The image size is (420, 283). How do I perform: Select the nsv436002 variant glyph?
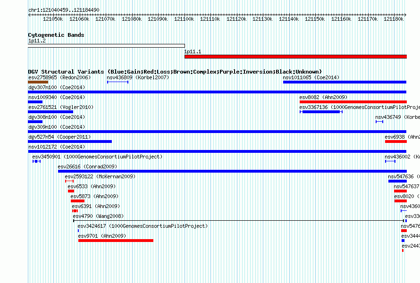[390, 161]
